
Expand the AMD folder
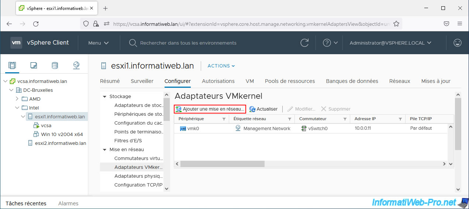click(x=17, y=99)
